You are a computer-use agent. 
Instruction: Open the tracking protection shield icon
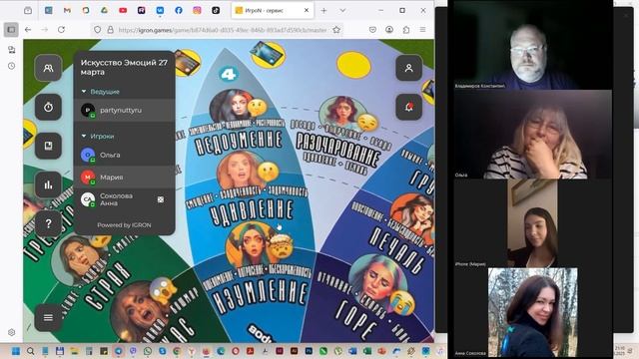pyautogui.click(x=98, y=30)
